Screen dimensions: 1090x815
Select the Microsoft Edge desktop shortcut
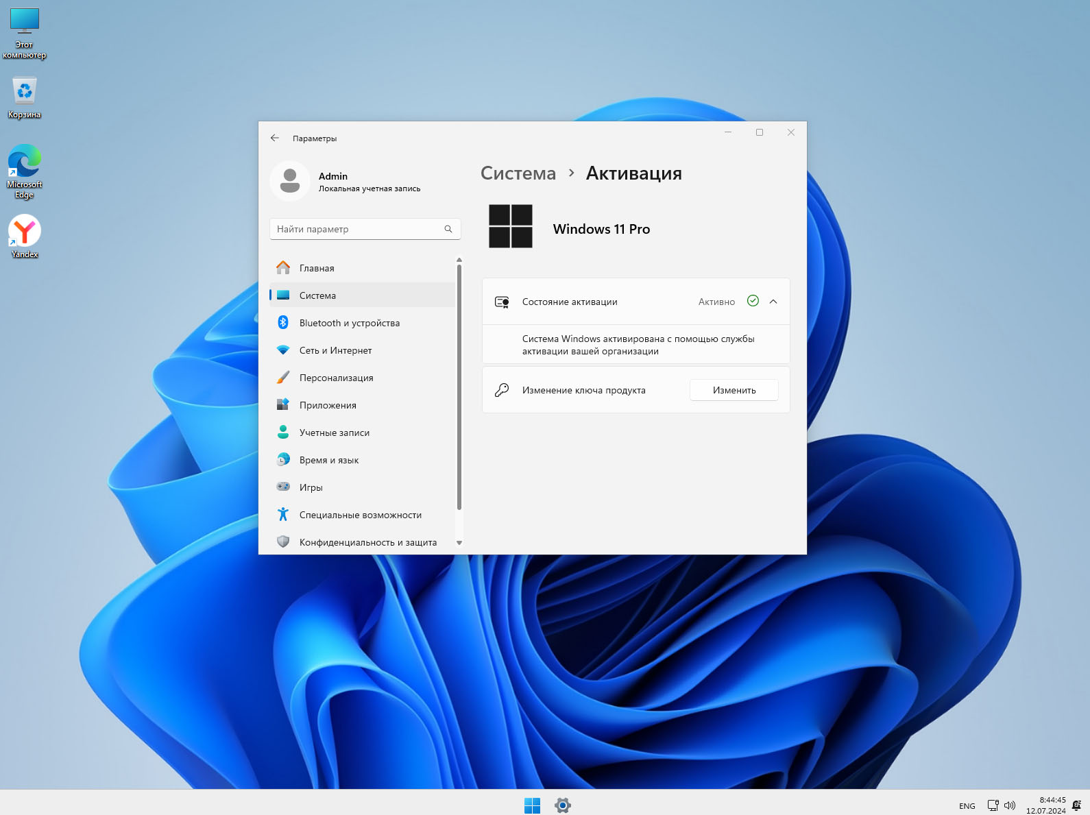click(25, 171)
